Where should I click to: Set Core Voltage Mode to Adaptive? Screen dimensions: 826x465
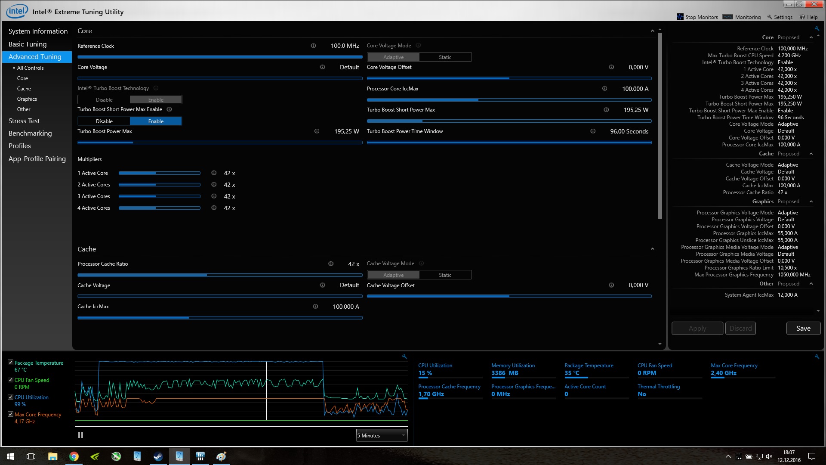pyautogui.click(x=393, y=57)
